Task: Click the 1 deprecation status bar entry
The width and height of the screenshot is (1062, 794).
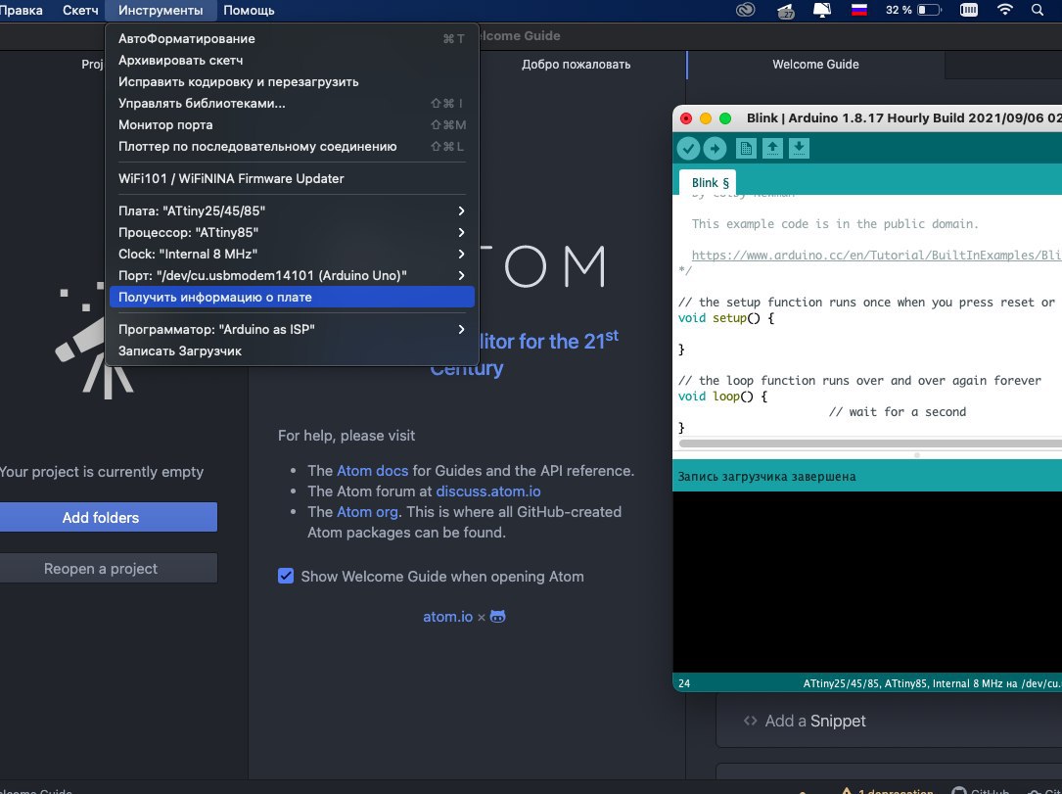Action: click(887, 791)
